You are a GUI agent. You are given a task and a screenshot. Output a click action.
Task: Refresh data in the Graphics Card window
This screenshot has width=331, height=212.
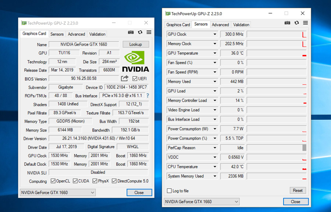click(x=140, y=32)
